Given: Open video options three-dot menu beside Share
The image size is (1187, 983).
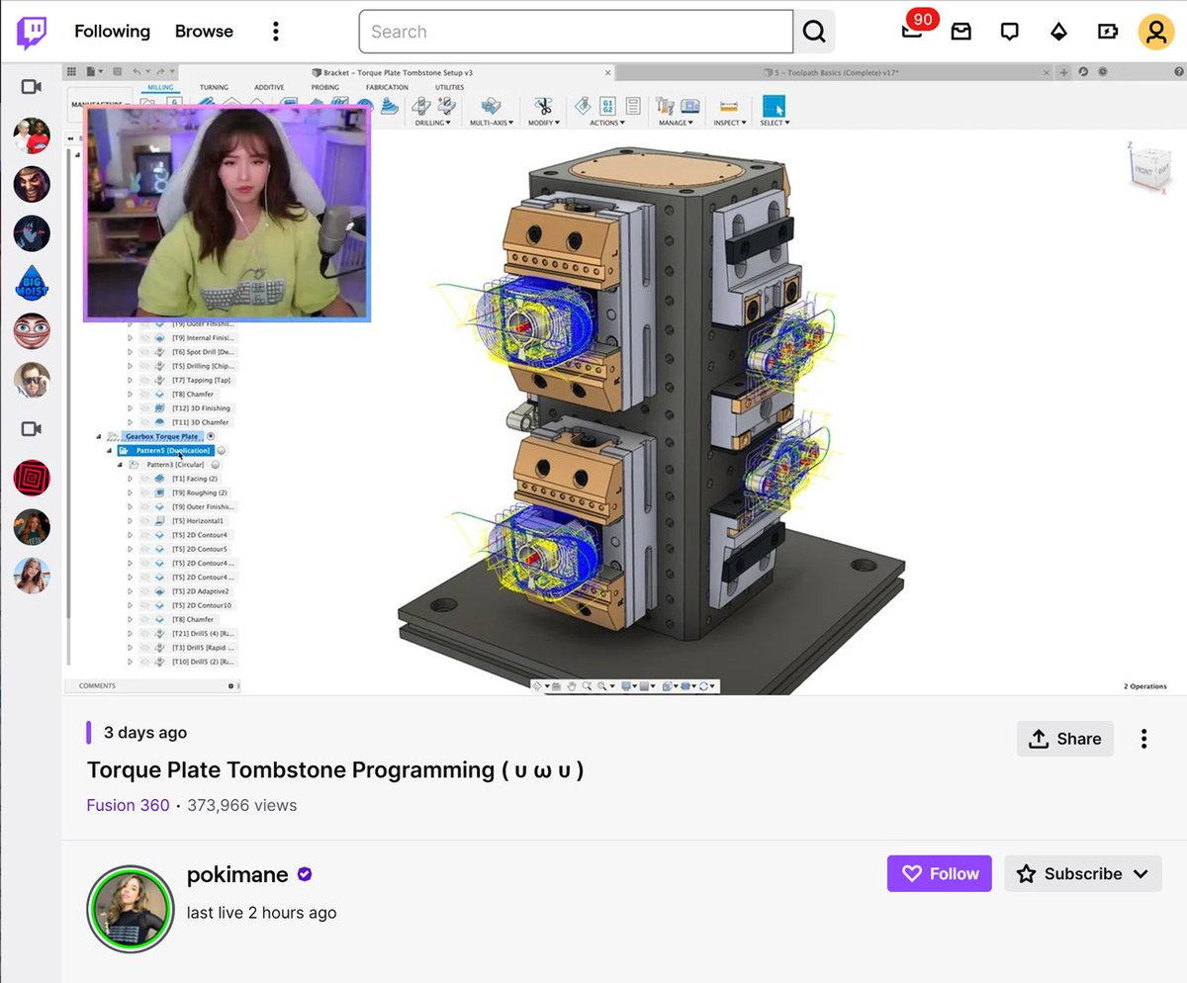Looking at the screenshot, I should (x=1143, y=739).
